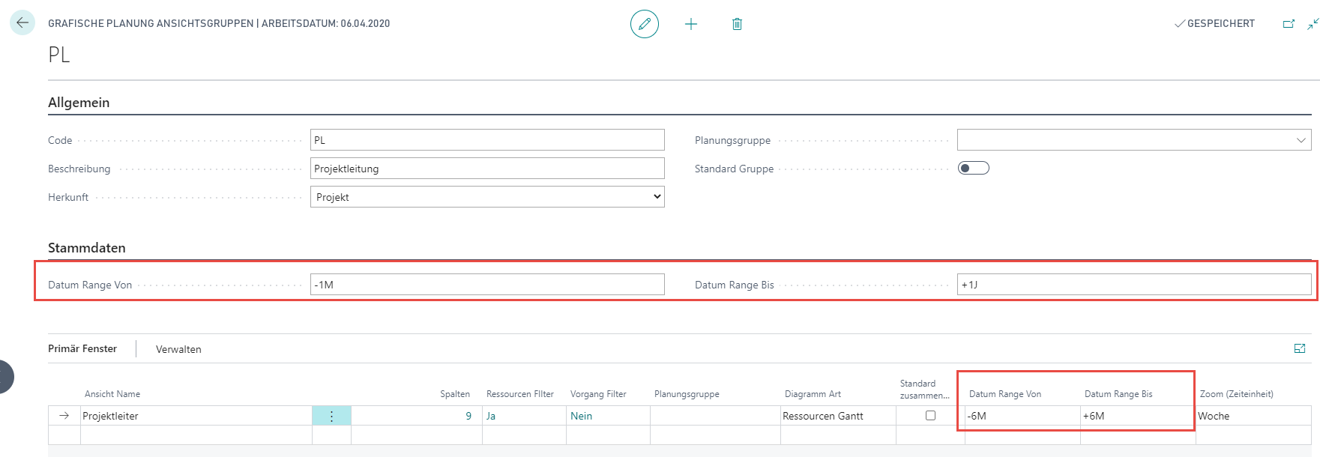Select the Primär Fenster tab
This screenshot has height=457, width=1320.
(x=82, y=348)
